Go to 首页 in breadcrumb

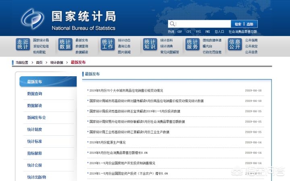click(x=39, y=63)
